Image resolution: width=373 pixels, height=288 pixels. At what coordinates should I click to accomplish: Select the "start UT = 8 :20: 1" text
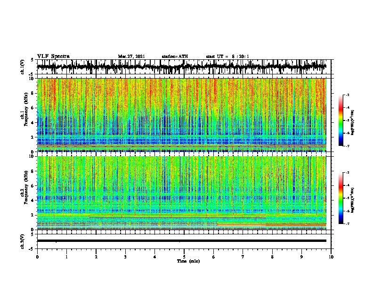[x=227, y=56]
